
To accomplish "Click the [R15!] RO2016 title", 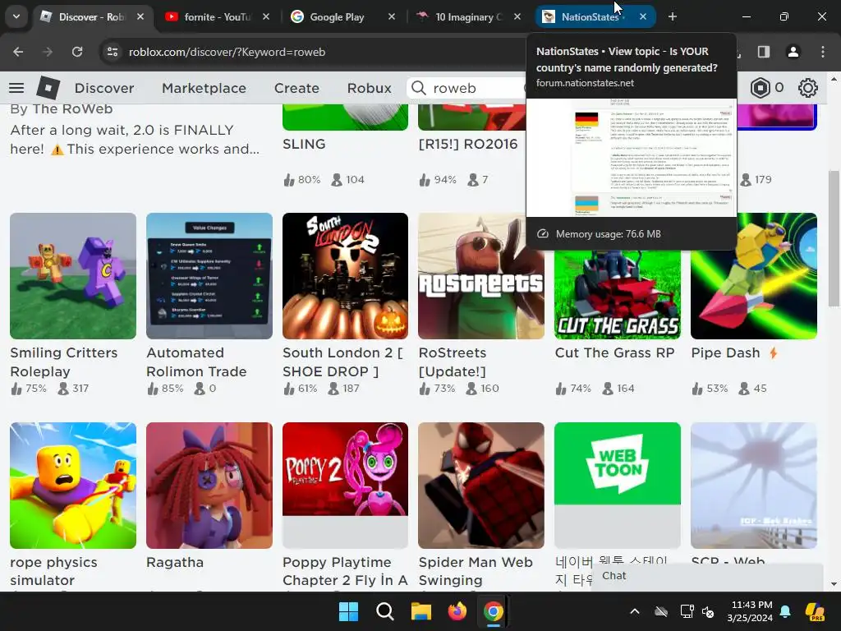I will click(x=467, y=145).
